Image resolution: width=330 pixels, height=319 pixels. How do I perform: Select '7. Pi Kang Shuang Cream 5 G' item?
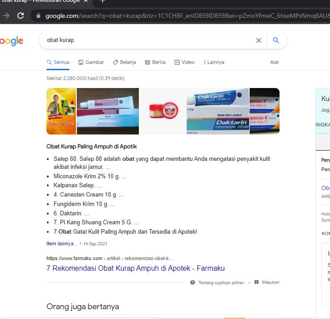92,222
